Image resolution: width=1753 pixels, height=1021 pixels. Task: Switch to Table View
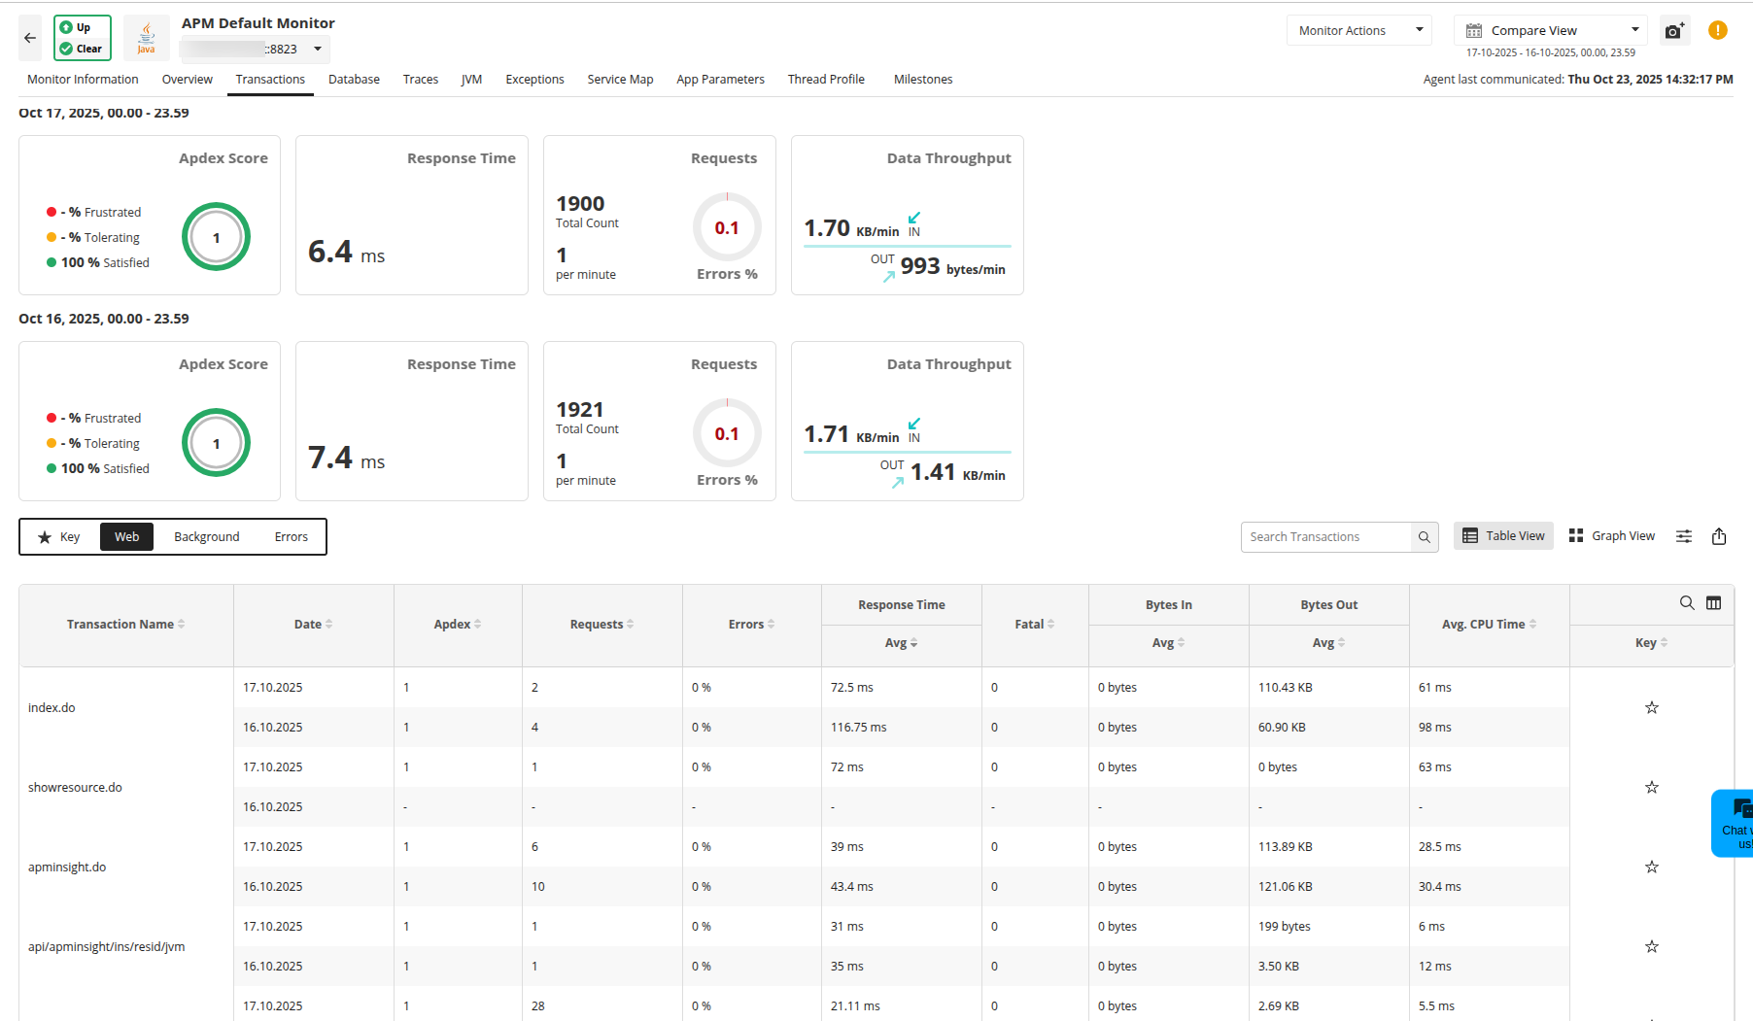[x=1503, y=536]
